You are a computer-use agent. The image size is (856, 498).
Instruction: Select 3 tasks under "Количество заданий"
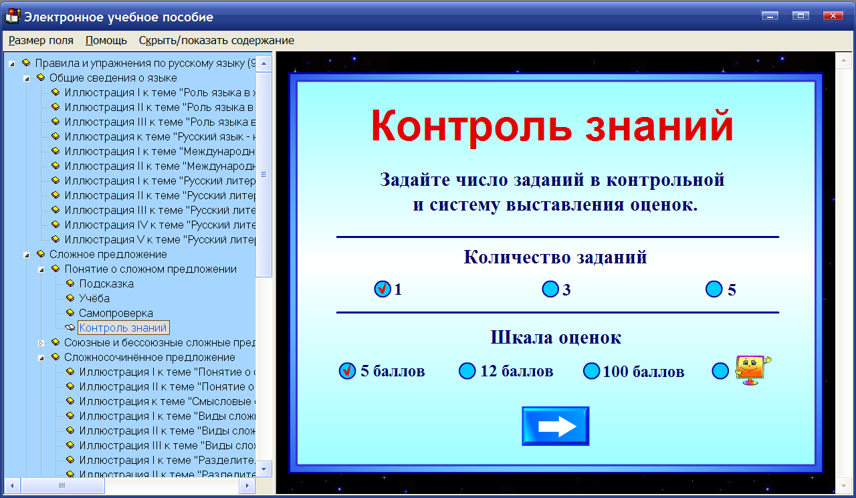tap(550, 289)
